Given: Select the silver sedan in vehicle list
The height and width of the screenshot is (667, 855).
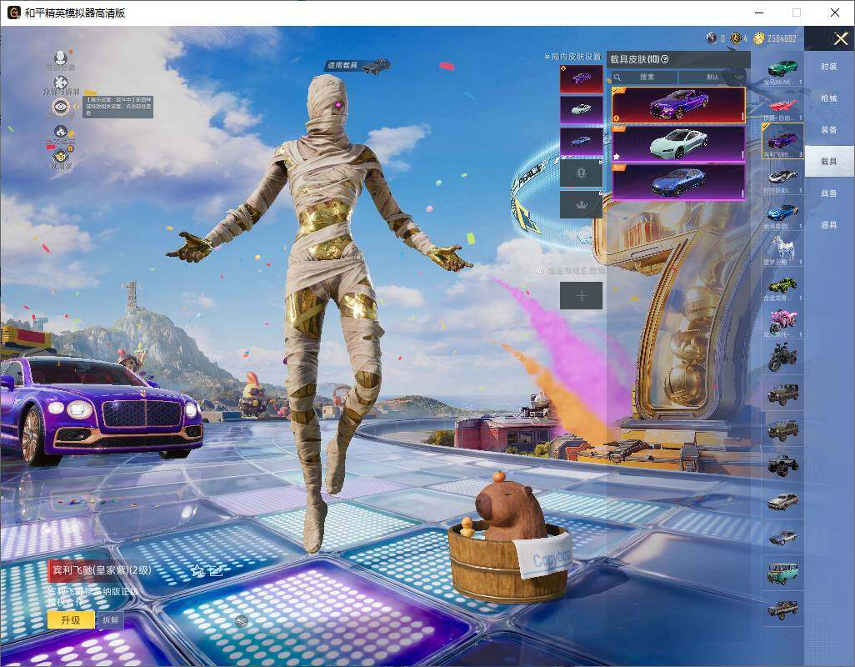Looking at the screenshot, I should [x=783, y=501].
